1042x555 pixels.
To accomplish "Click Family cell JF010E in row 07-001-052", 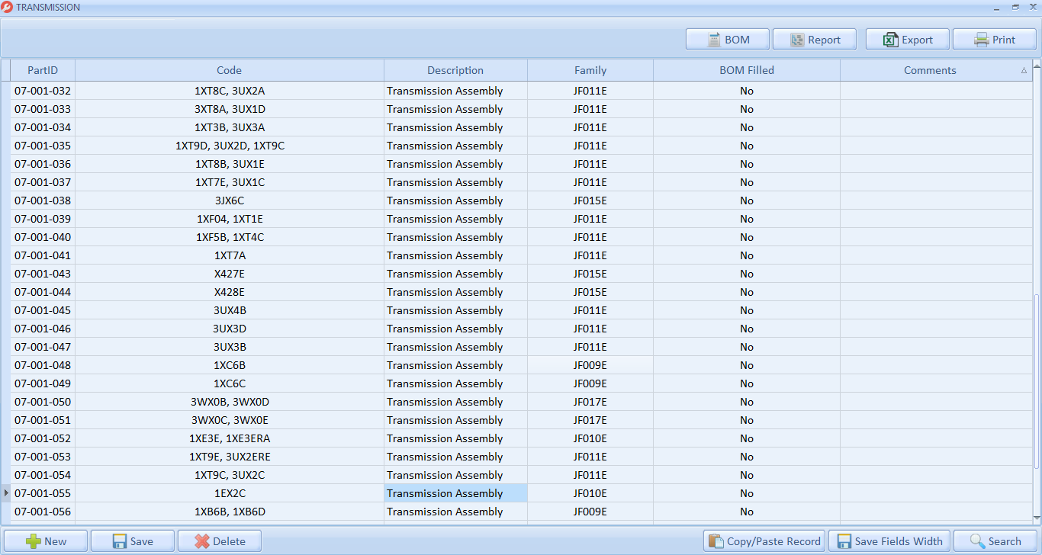I will pos(590,438).
